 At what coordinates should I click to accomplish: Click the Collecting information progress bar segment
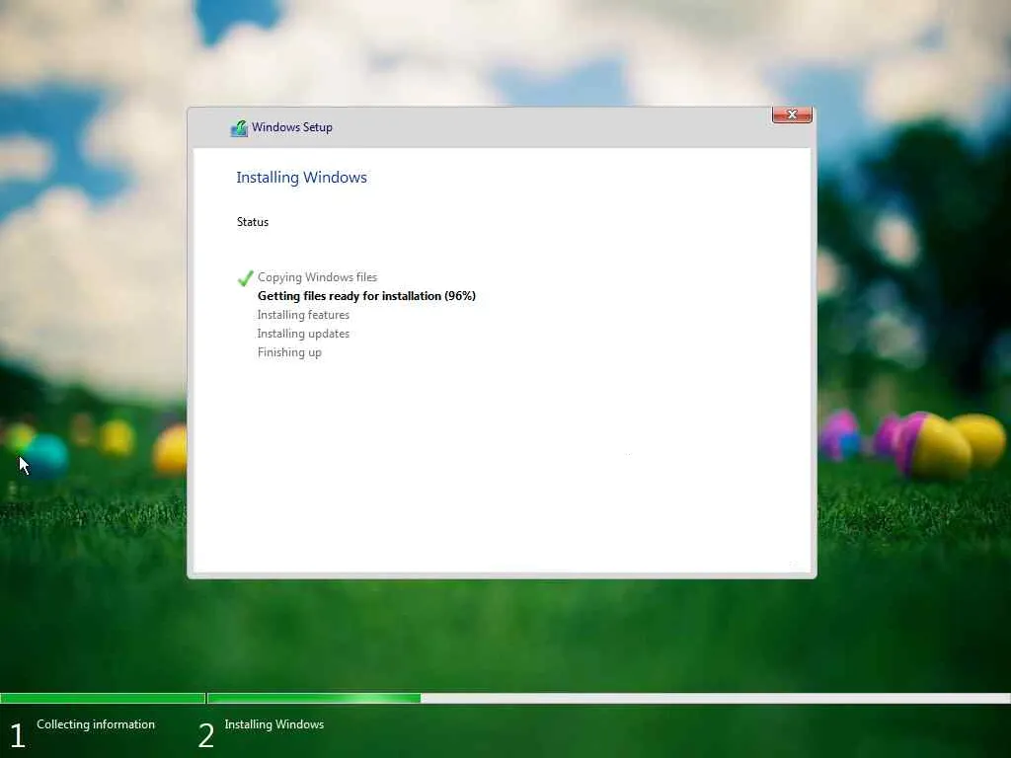point(103,698)
